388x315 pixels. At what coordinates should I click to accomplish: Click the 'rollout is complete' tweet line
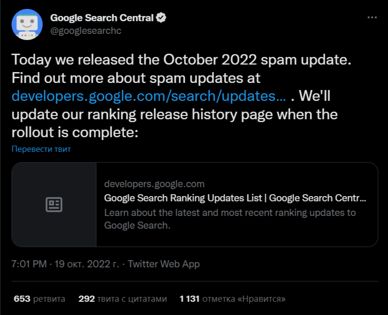(74, 133)
